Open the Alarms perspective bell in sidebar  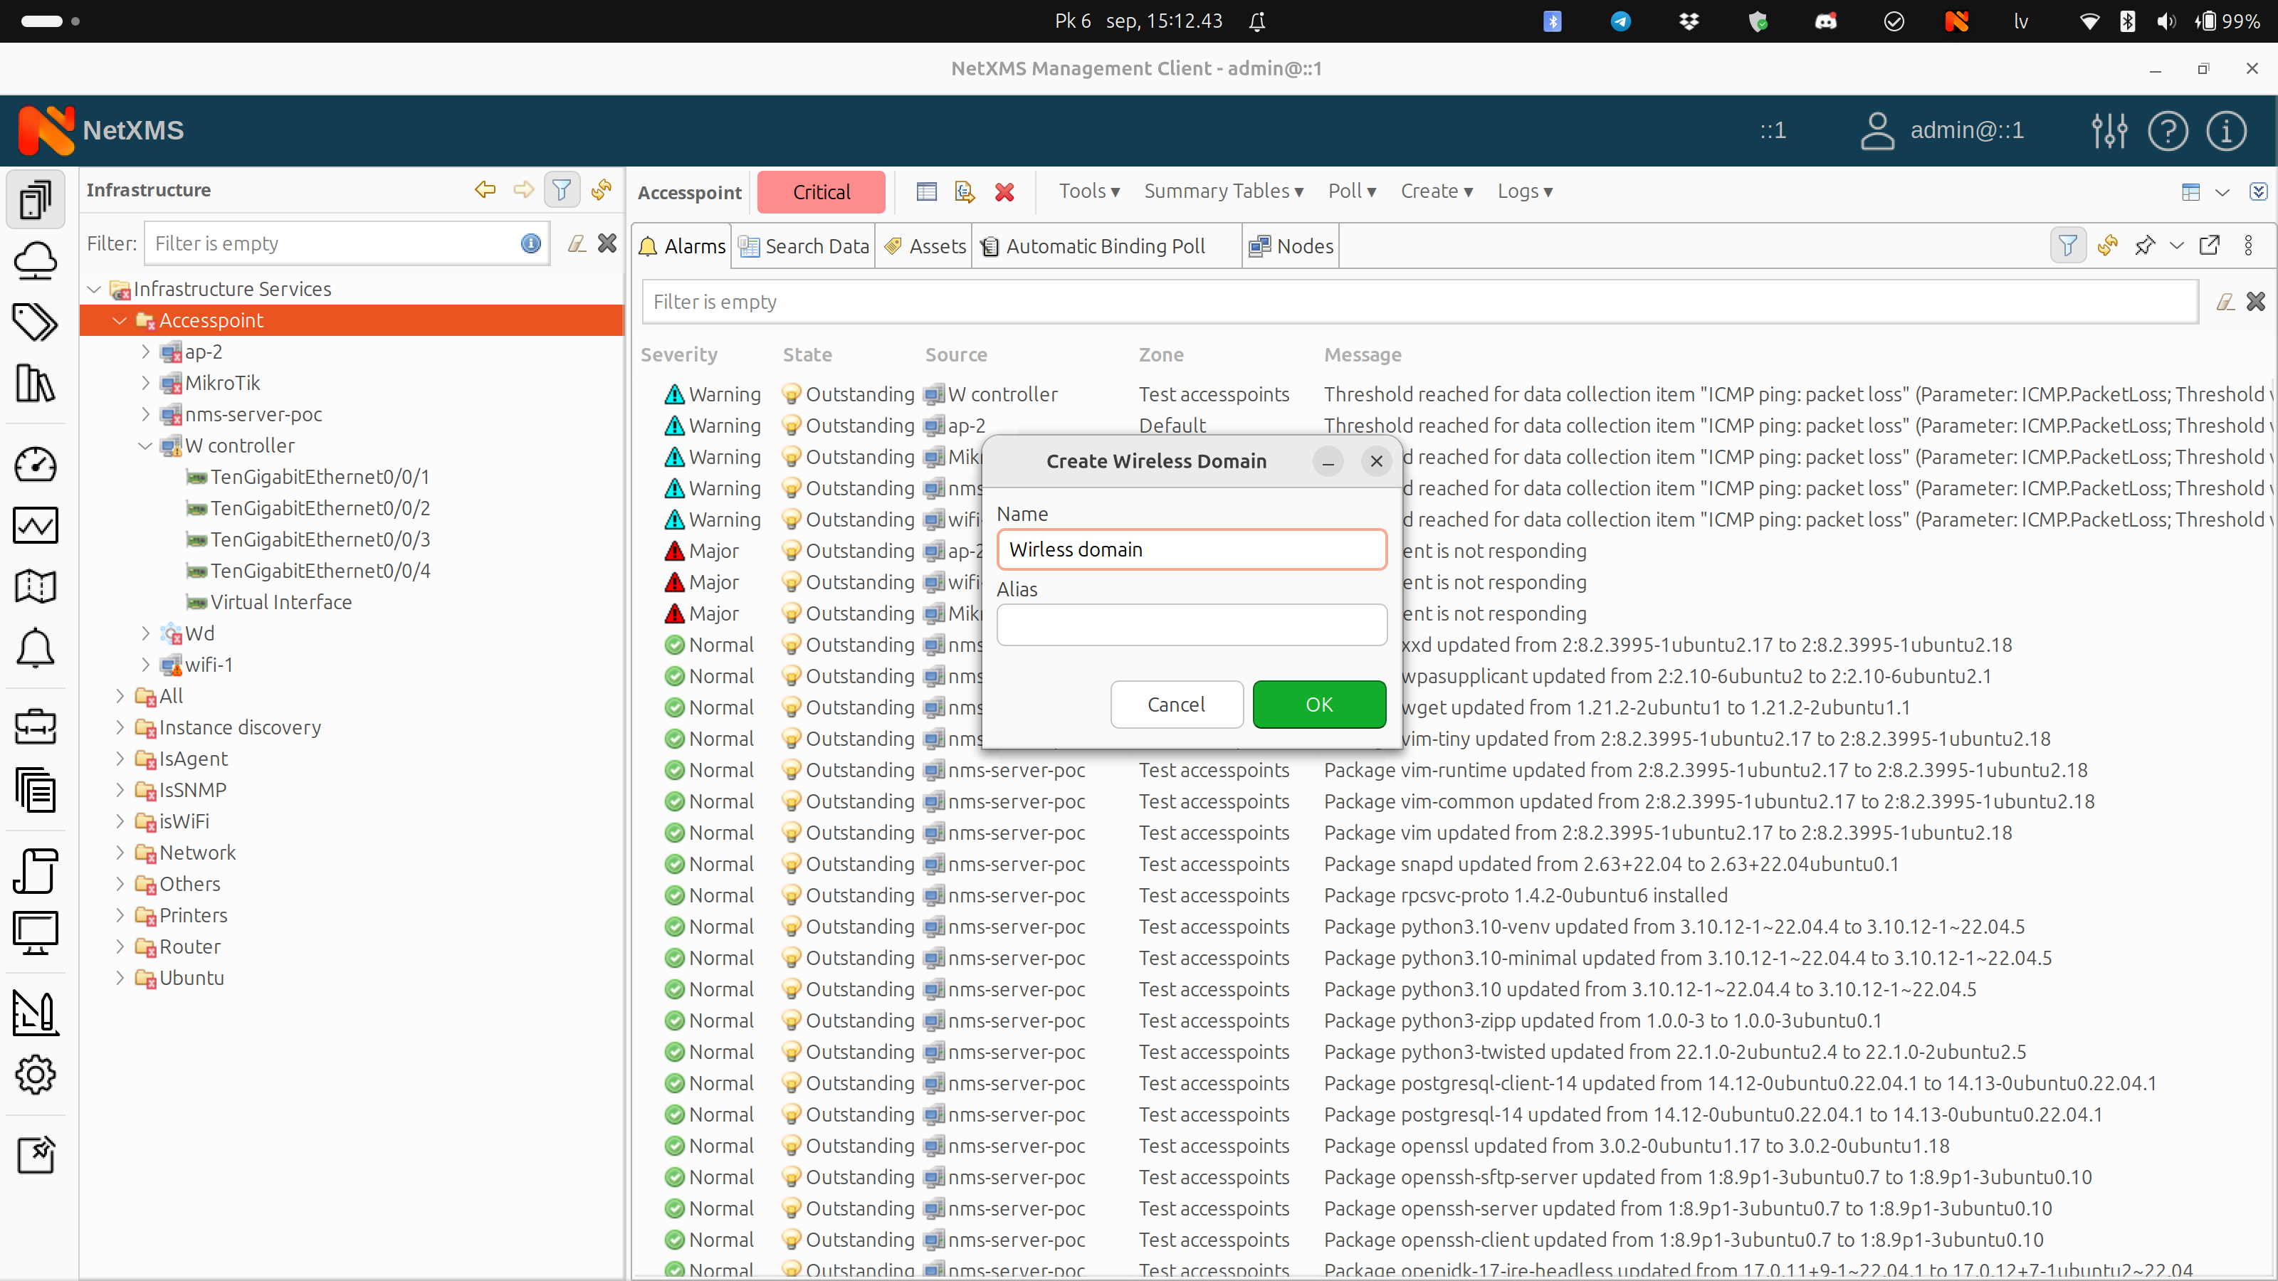36,649
